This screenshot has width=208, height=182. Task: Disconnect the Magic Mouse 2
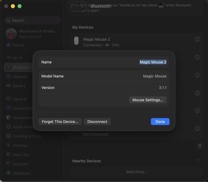tap(97, 122)
